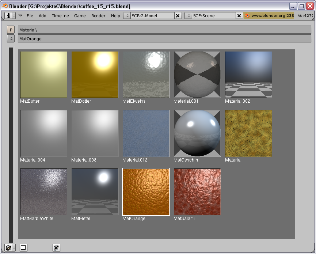Clear the SCR:2-Model name with its X icon
Screen dimensions: 316x254
[178, 16]
